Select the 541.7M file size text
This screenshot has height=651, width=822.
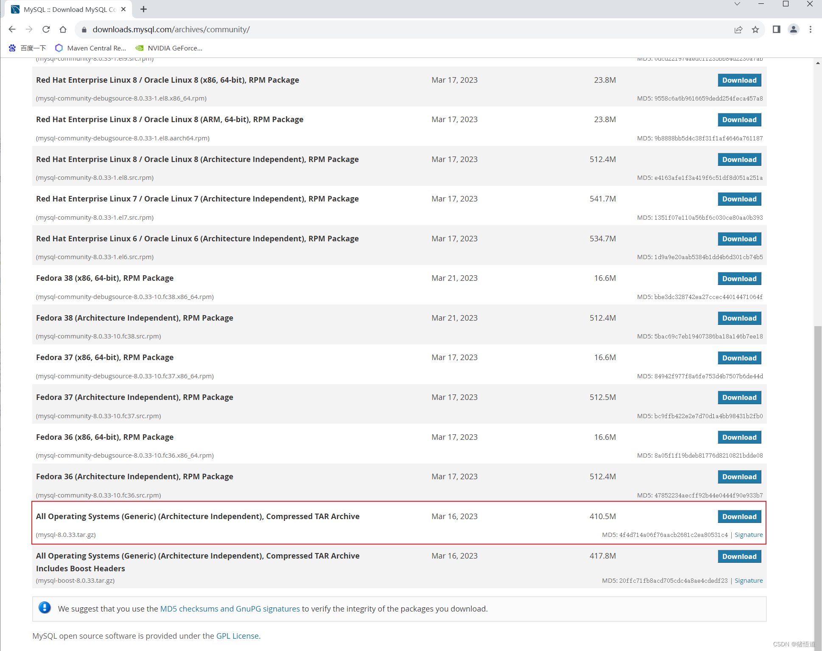(x=603, y=198)
